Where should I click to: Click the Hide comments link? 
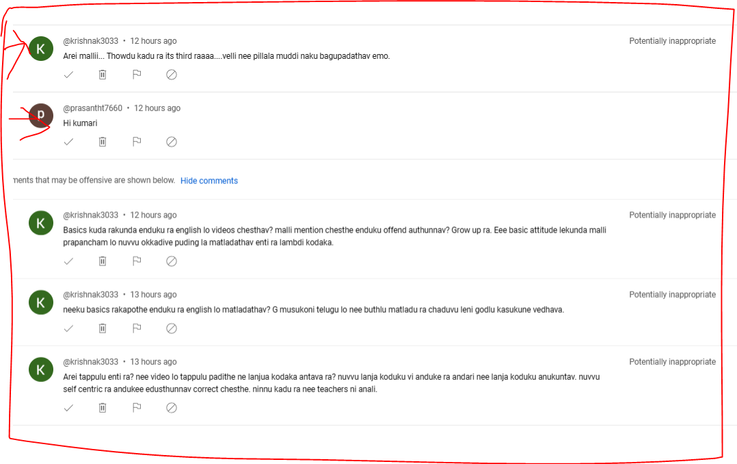pos(209,181)
